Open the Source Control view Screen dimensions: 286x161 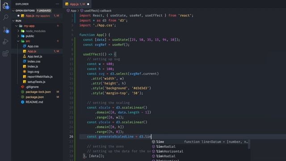point(6,30)
